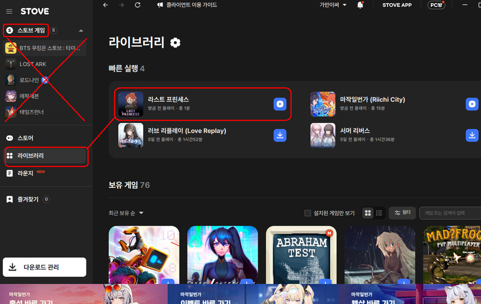The width and height of the screenshot is (481, 304).
Task: Refresh the page with reload icon
Action: click(x=137, y=5)
